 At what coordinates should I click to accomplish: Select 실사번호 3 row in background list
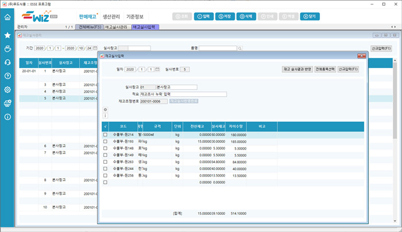click(59, 85)
